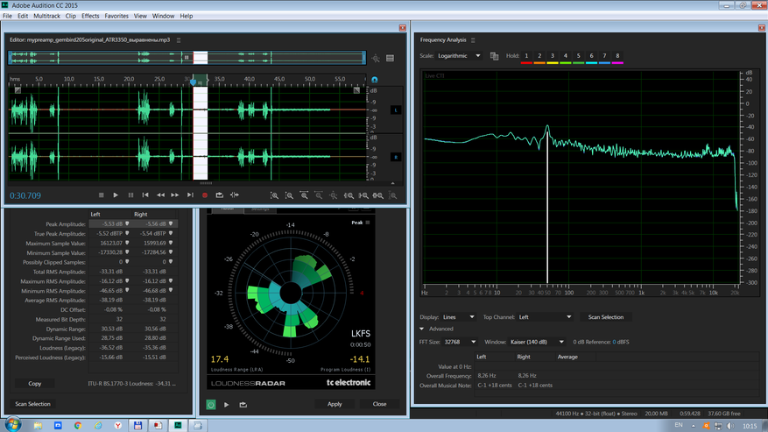
Task: Open the File menu
Action: (7, 16)
